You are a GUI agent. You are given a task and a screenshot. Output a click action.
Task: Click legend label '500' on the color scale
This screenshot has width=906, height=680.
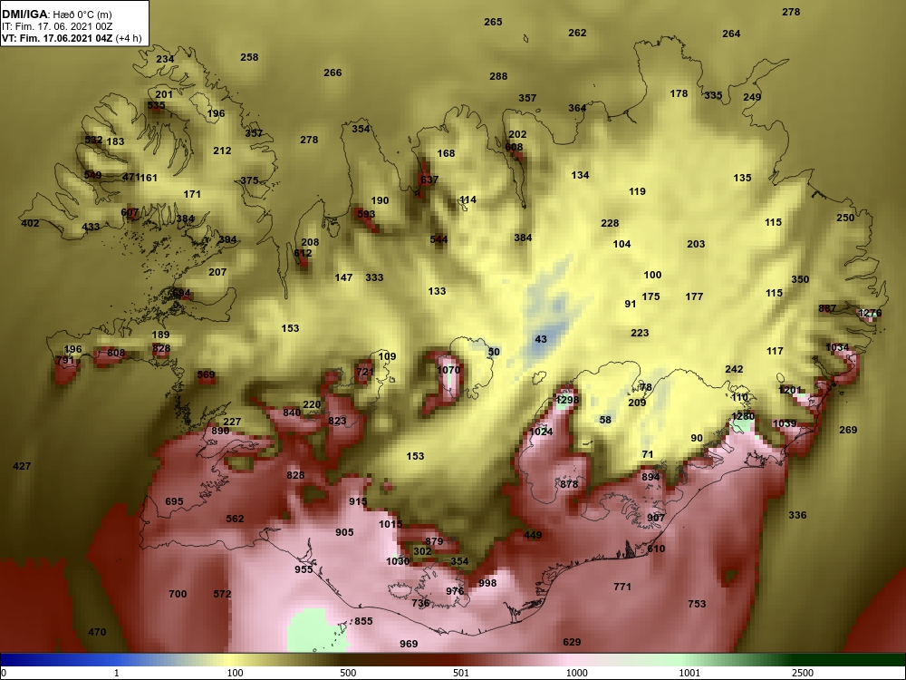[x=348, y=673]
